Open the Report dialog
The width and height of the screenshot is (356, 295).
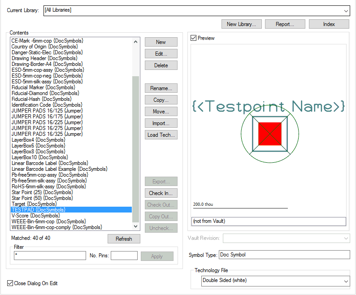click(x=285, y=24)
